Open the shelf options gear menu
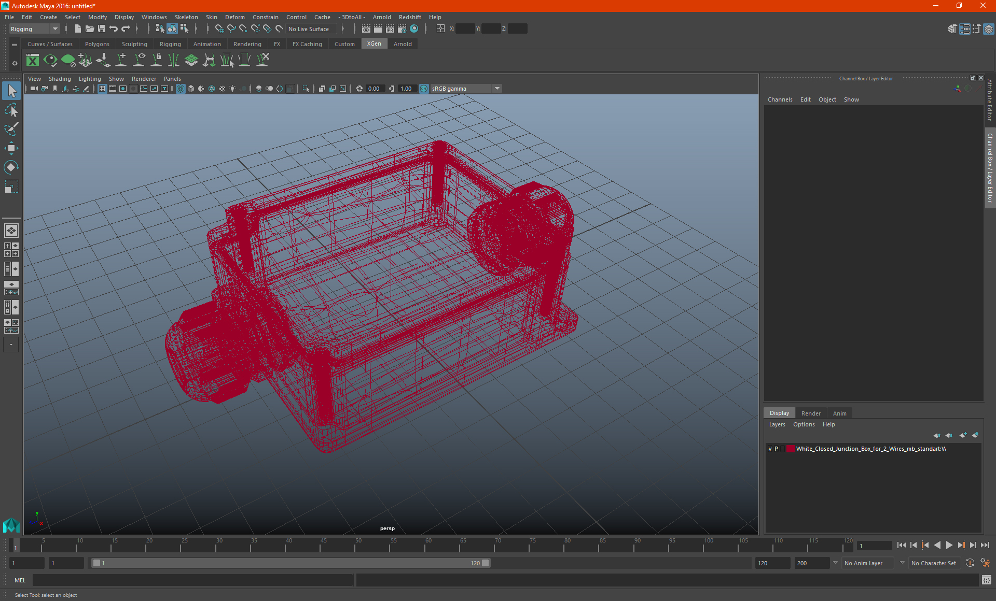 tap(15, 63)
